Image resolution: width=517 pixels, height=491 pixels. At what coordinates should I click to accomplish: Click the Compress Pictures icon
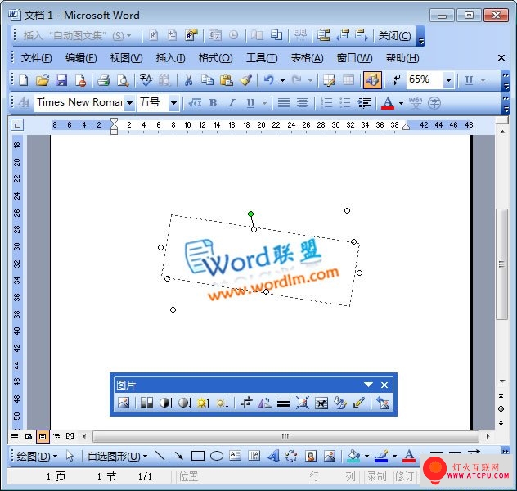[x=303, y=403]
